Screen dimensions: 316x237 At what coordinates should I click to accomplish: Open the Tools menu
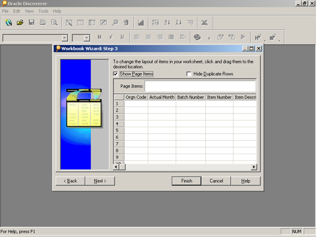pos(43,11)
